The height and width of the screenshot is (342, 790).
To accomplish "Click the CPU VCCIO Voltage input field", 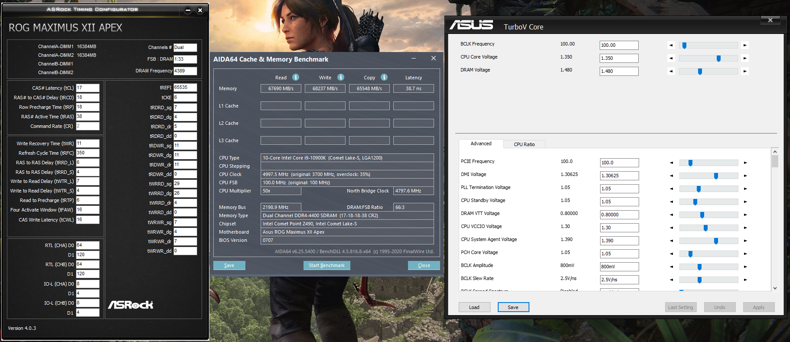I will (619, 228).
